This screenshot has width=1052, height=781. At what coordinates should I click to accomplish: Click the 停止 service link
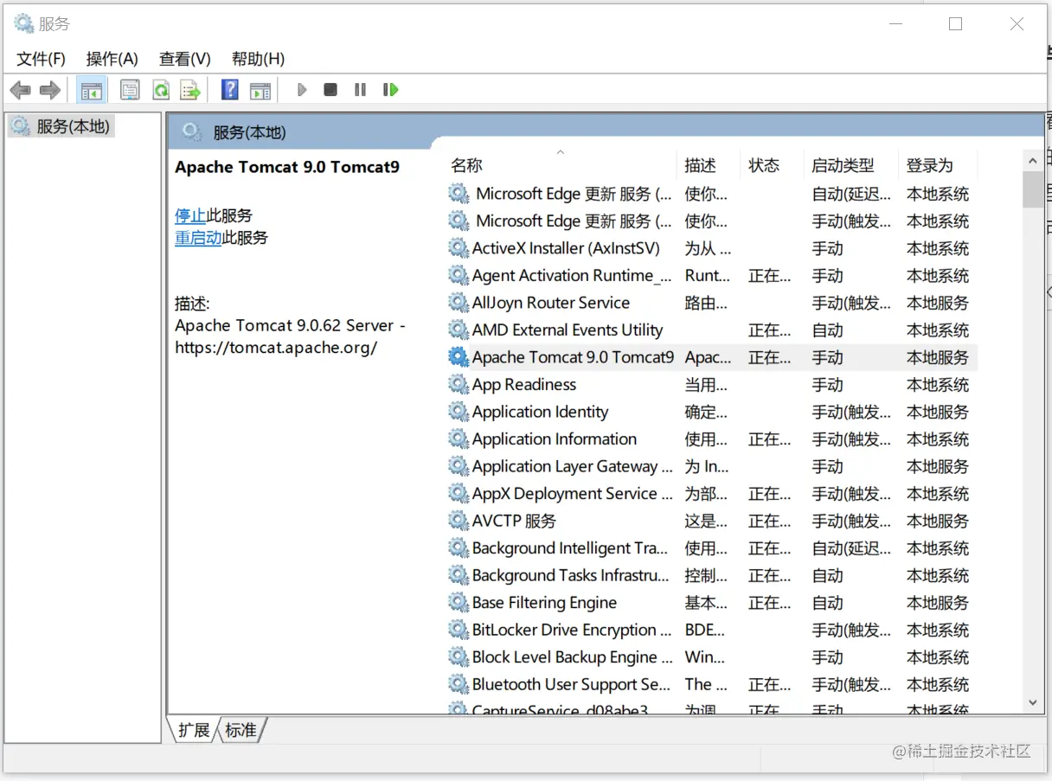(190, 215)
